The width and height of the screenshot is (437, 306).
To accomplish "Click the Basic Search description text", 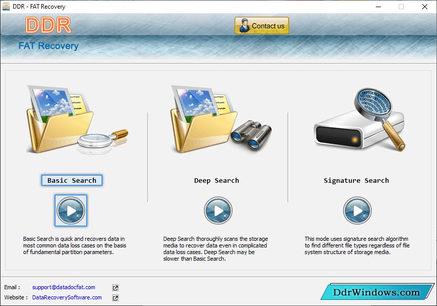I will [74, 245].
